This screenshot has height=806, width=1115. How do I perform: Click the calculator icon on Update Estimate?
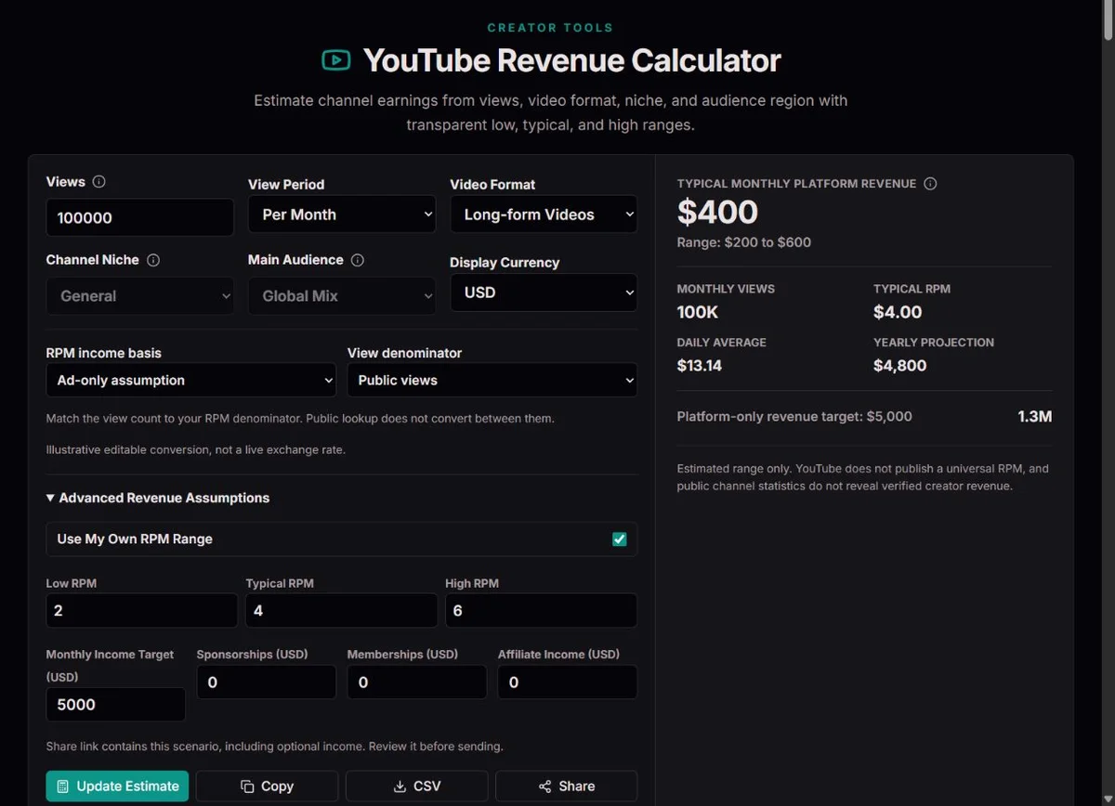pyautogui.click(x=62, y=786)
